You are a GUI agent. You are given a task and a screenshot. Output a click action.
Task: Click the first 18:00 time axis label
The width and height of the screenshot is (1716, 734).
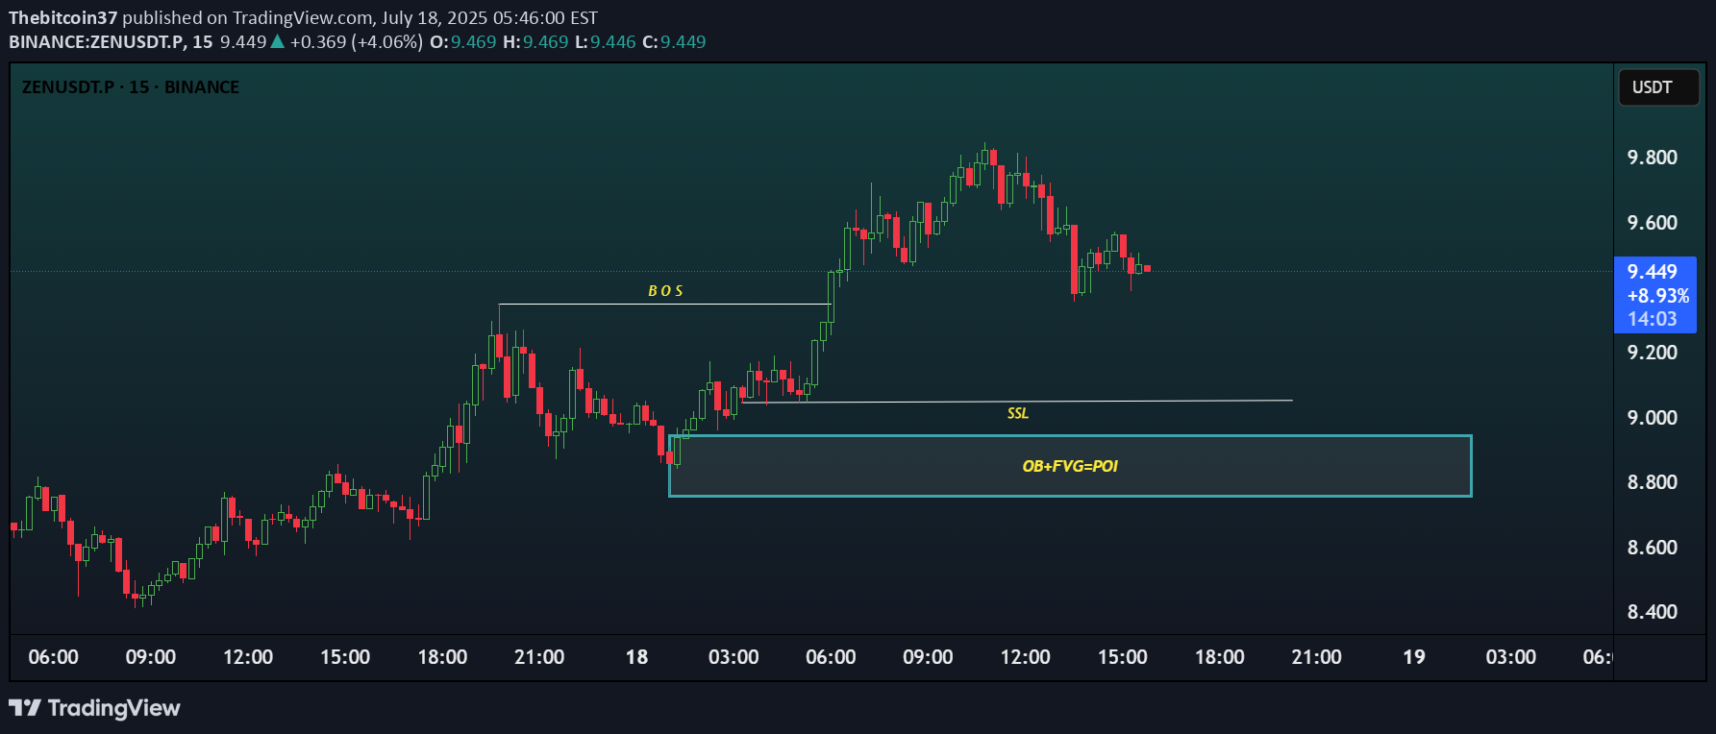pos(442,657)
